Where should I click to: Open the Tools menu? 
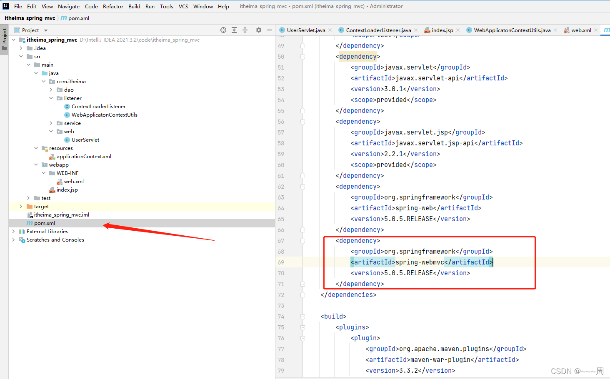point(167,6)
